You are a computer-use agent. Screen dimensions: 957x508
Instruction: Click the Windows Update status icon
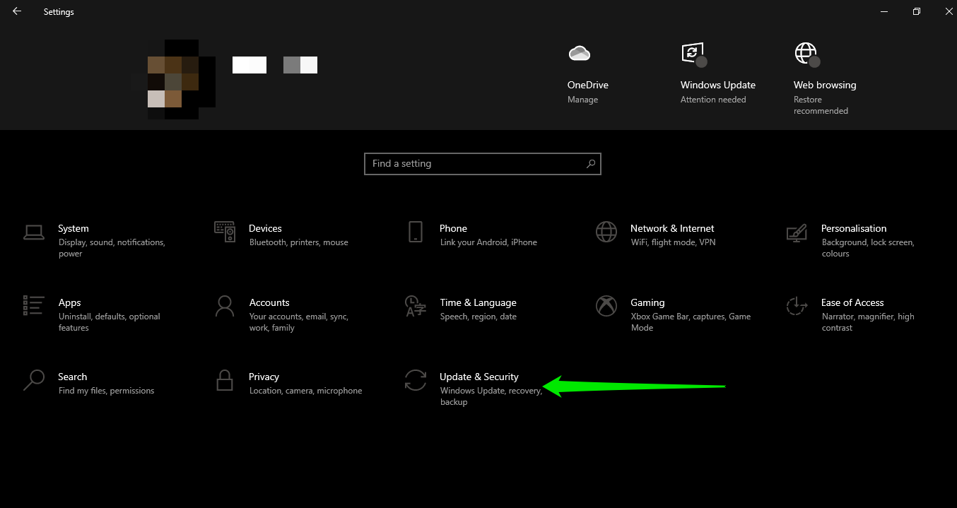693,54
